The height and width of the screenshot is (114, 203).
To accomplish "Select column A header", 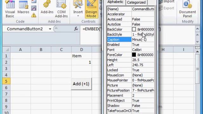I will pos(20,49).
